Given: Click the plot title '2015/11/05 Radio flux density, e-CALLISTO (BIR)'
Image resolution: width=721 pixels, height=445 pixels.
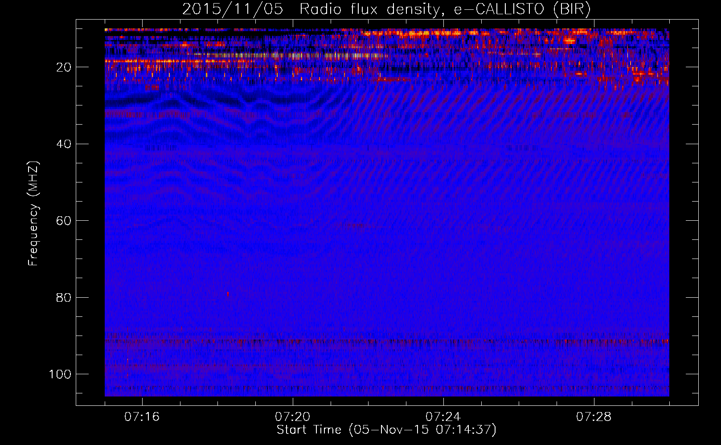Looking at the screenshot, I should pyautogui.click(x=386, y=9).
